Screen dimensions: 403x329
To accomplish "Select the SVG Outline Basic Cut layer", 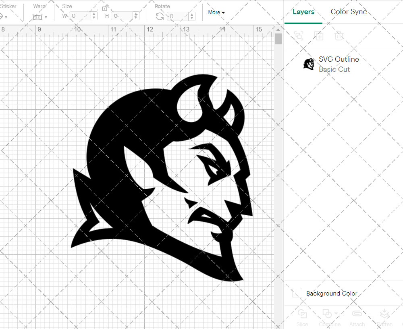I will tap(339, 64).
